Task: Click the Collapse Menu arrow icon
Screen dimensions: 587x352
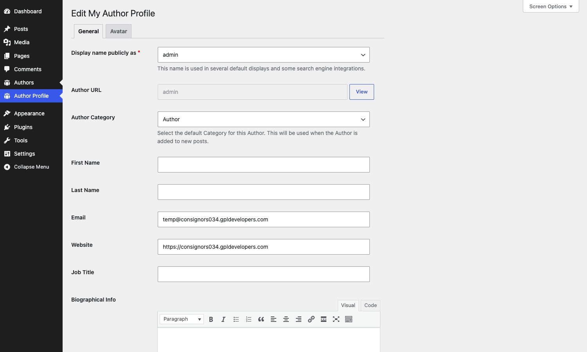Action: (7, 167)
